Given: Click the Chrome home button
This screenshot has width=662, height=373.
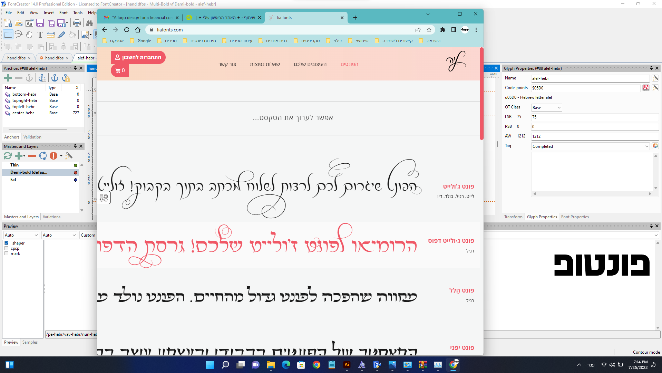Looking at the screenshot, I should pos(138,30).
